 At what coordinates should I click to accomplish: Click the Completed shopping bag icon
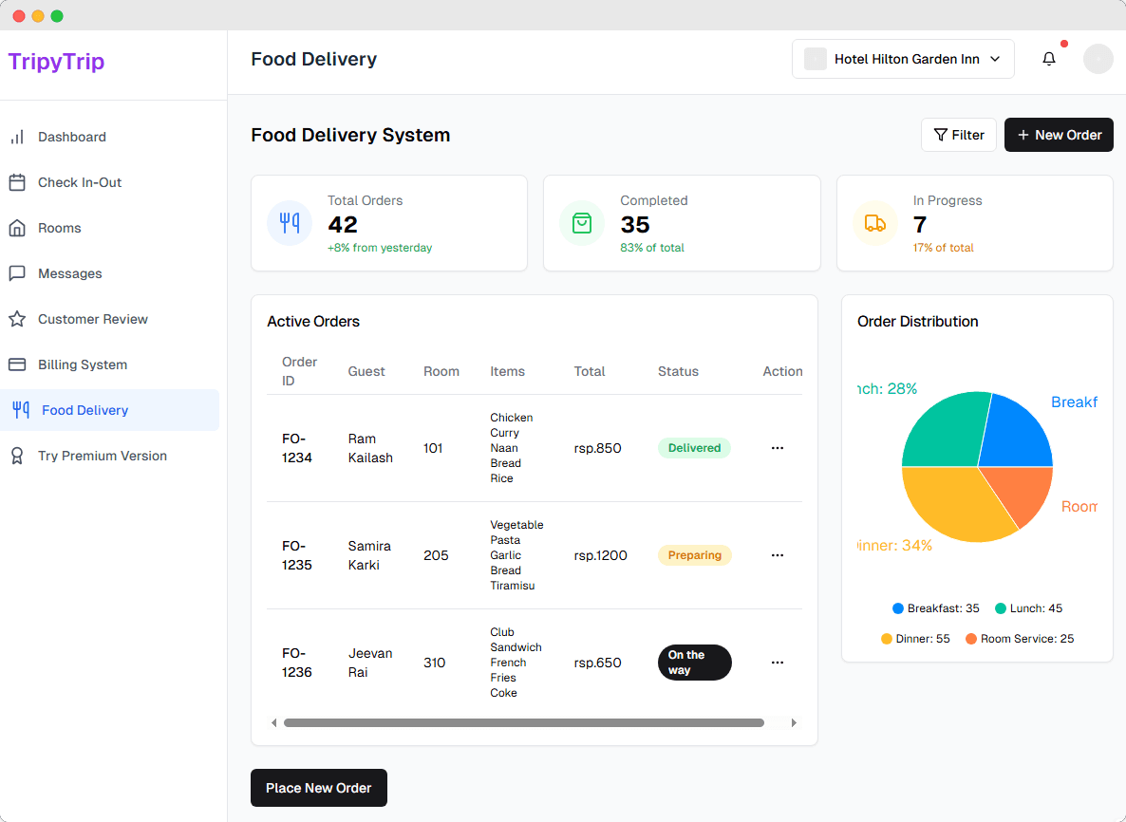point(582,223)
